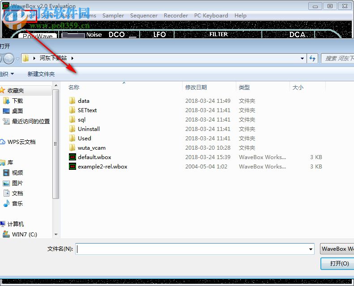Viewport: 354px width, 286px height.
Task: Click date 2018-03-24 11:49 of data
Action: click(208, 101)
